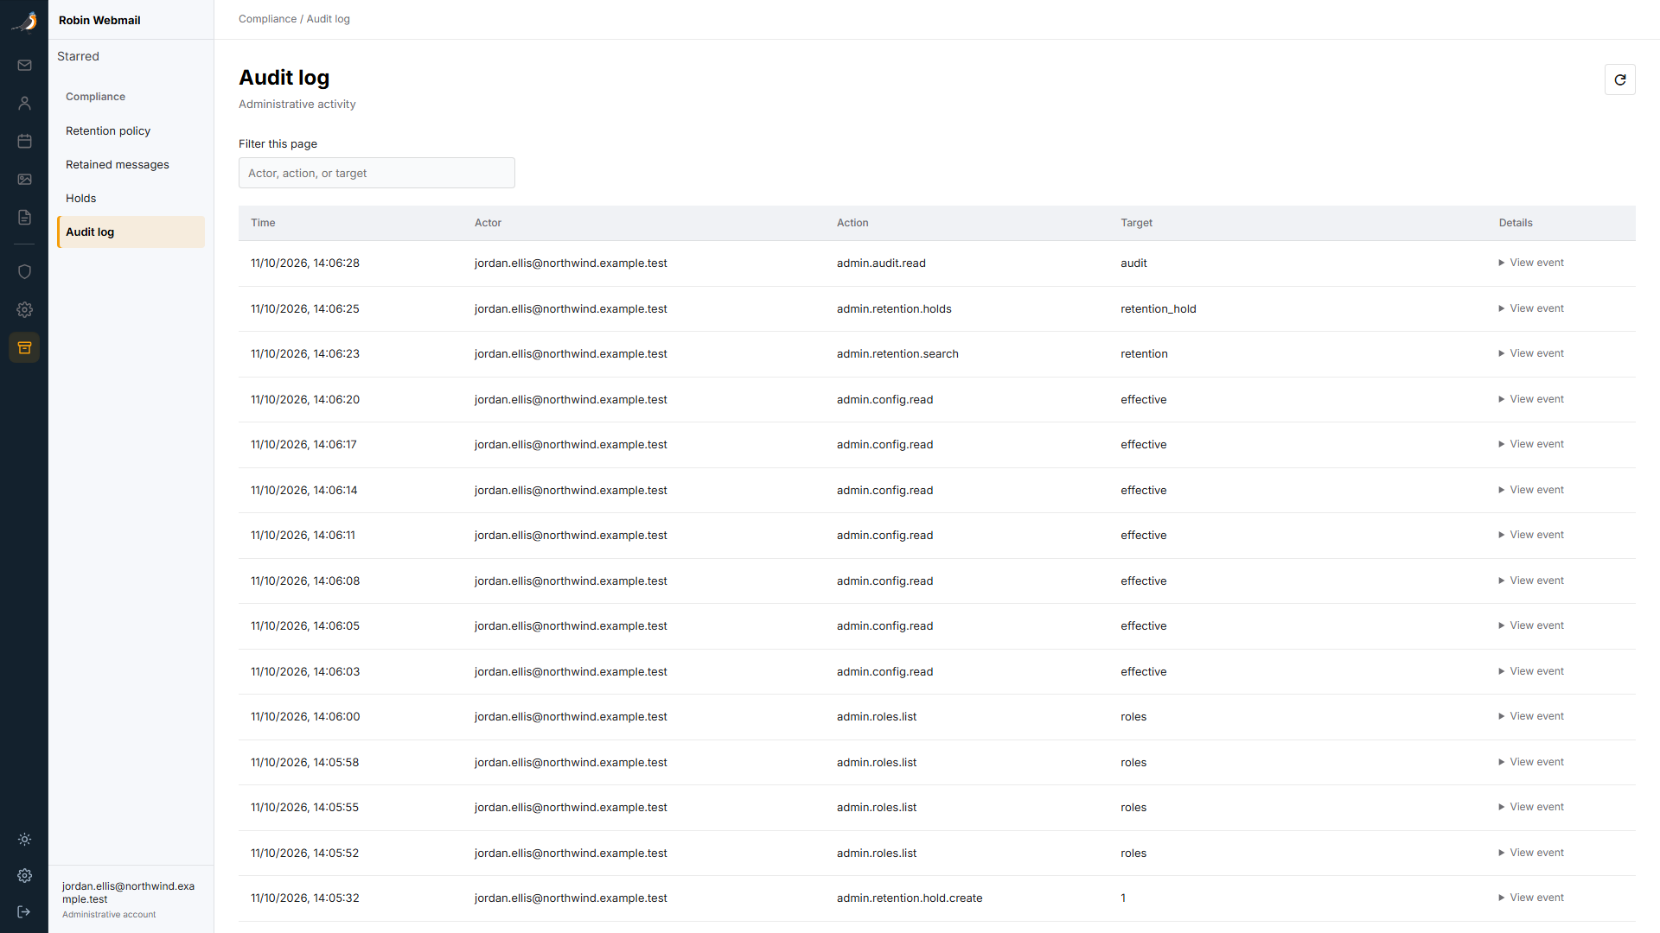
Task: Open the photo gallery icon
Action: tap(24, 179)
